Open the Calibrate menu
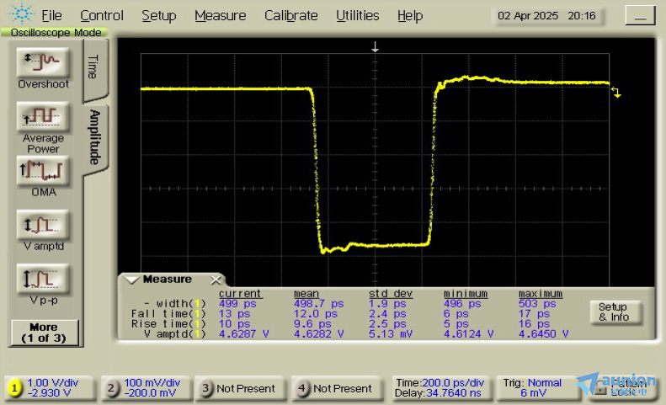This screenshot has width=666, height=405. (x=290, y=15)
